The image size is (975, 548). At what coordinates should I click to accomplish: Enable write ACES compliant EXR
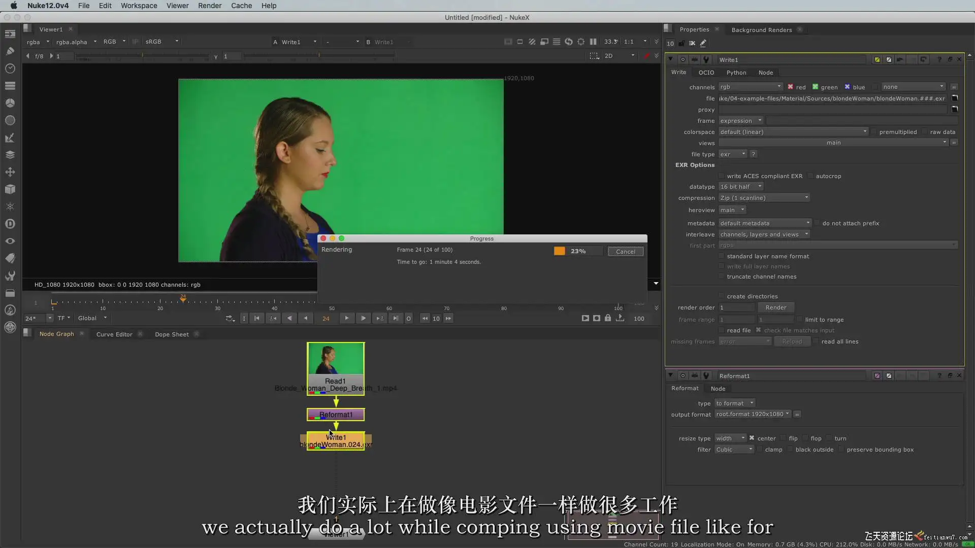[x=721, y=176]
